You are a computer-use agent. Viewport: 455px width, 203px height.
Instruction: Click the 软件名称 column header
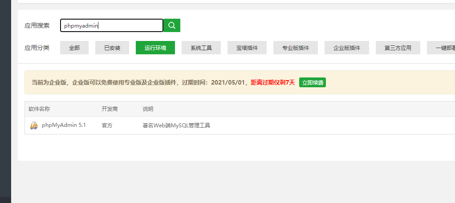point(39,109)
